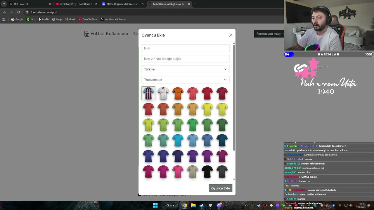Reload the footballuser page
This screenshot has width=374, height=210.
coord(18,12)
